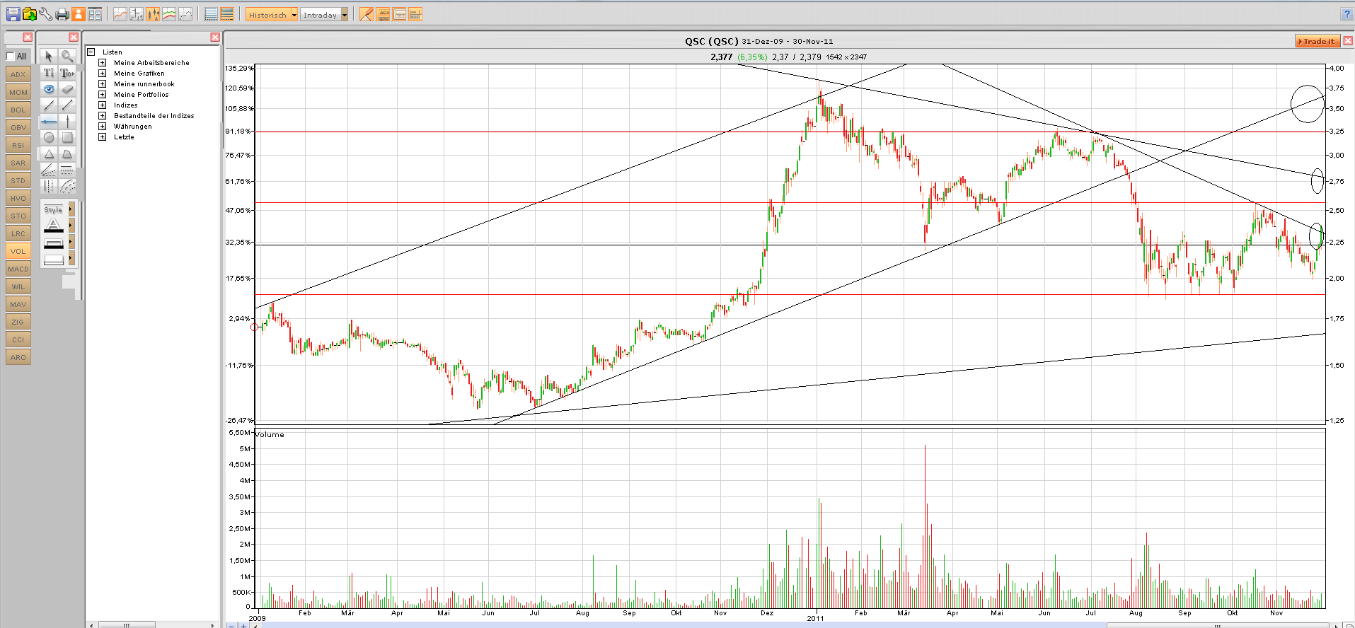Select Bestandteile der Indizes tree entry

coord(154,116)
